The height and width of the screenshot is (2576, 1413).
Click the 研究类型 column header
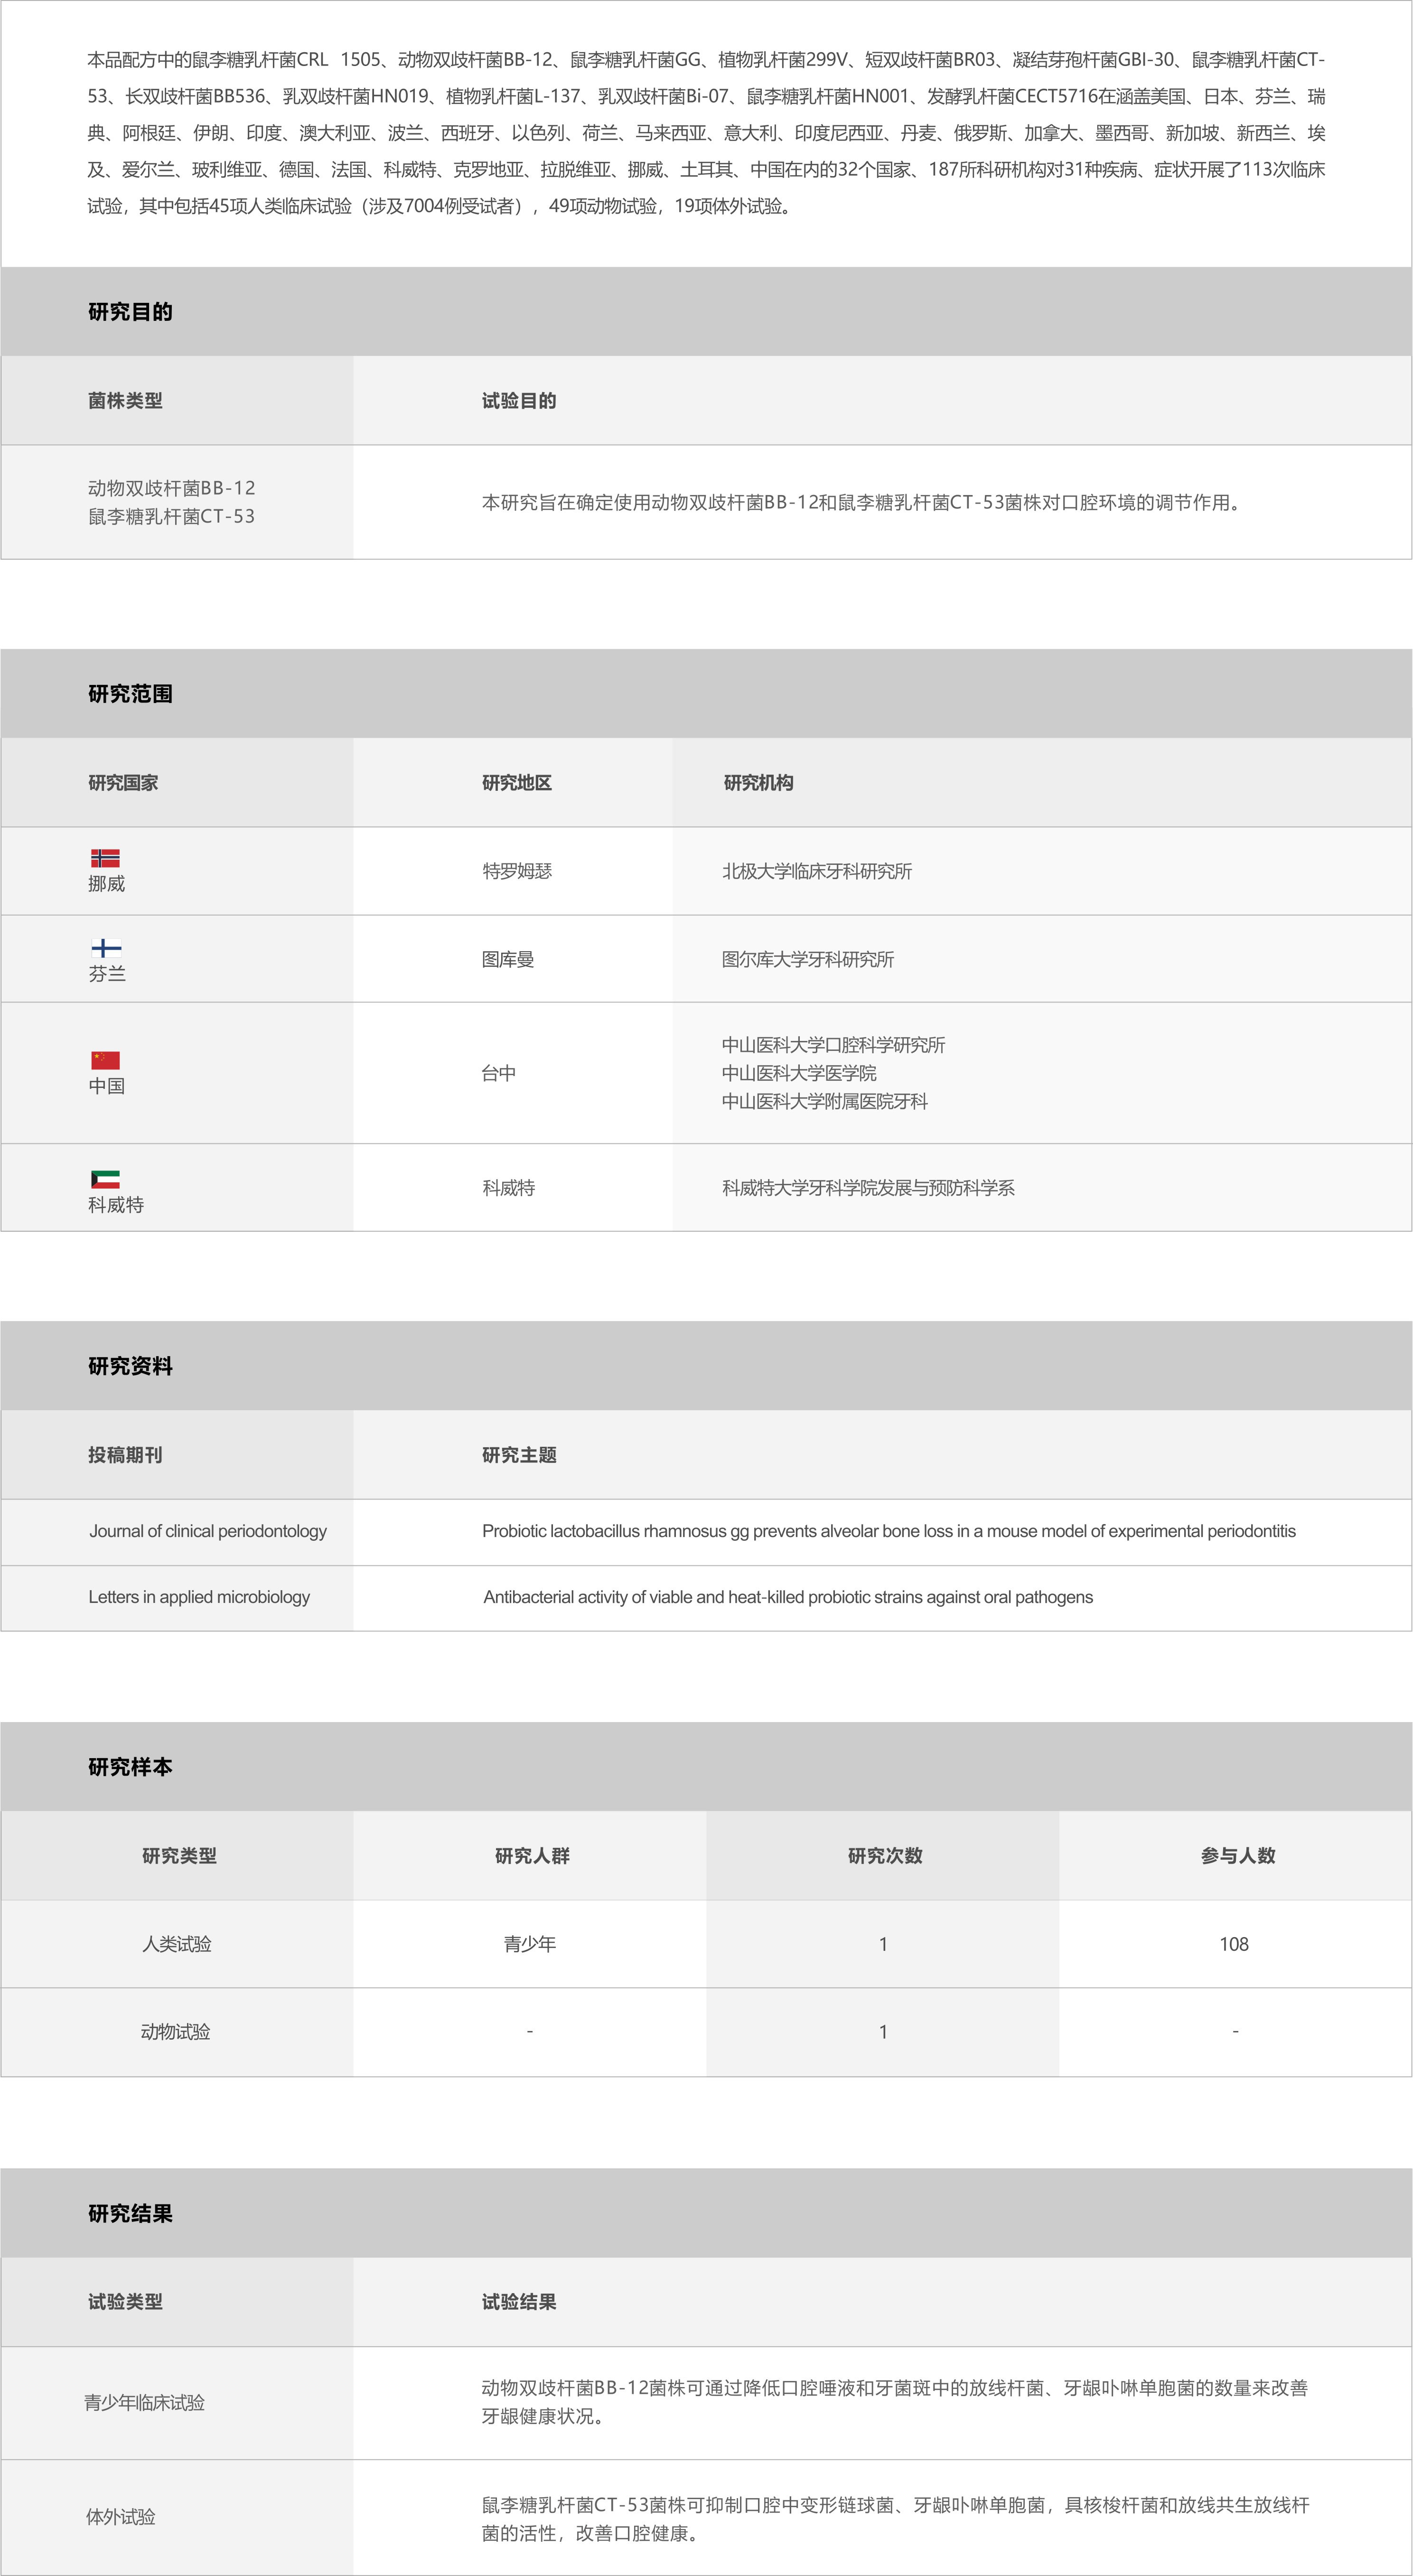179,1856
